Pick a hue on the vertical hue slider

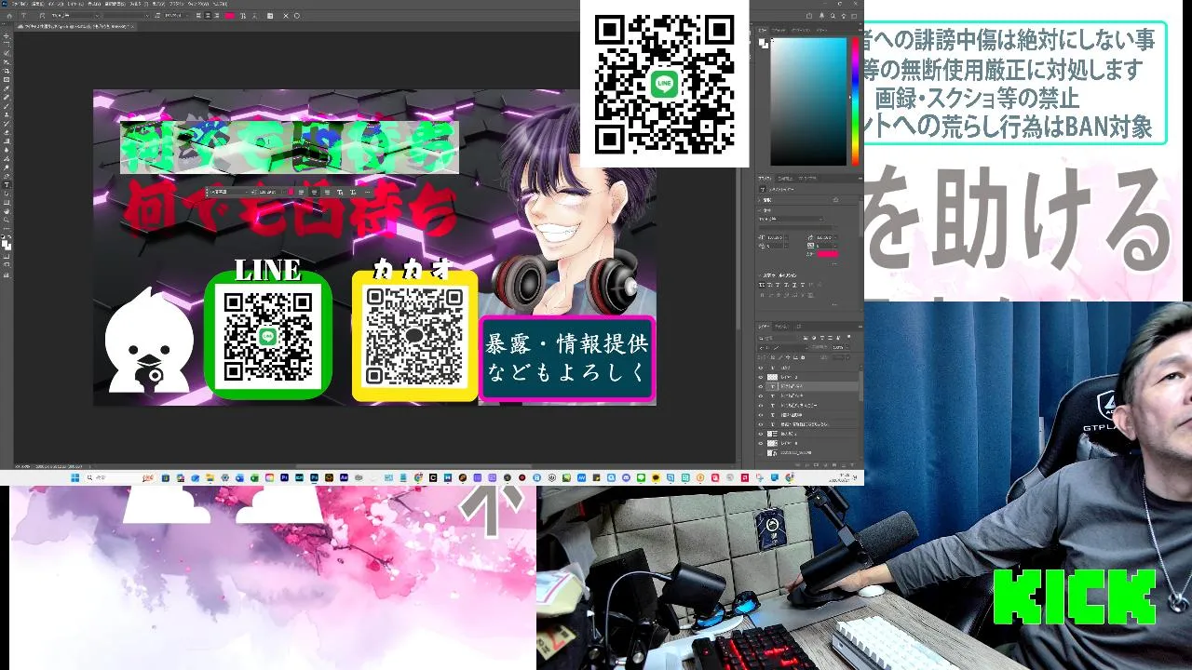point(855,101)
